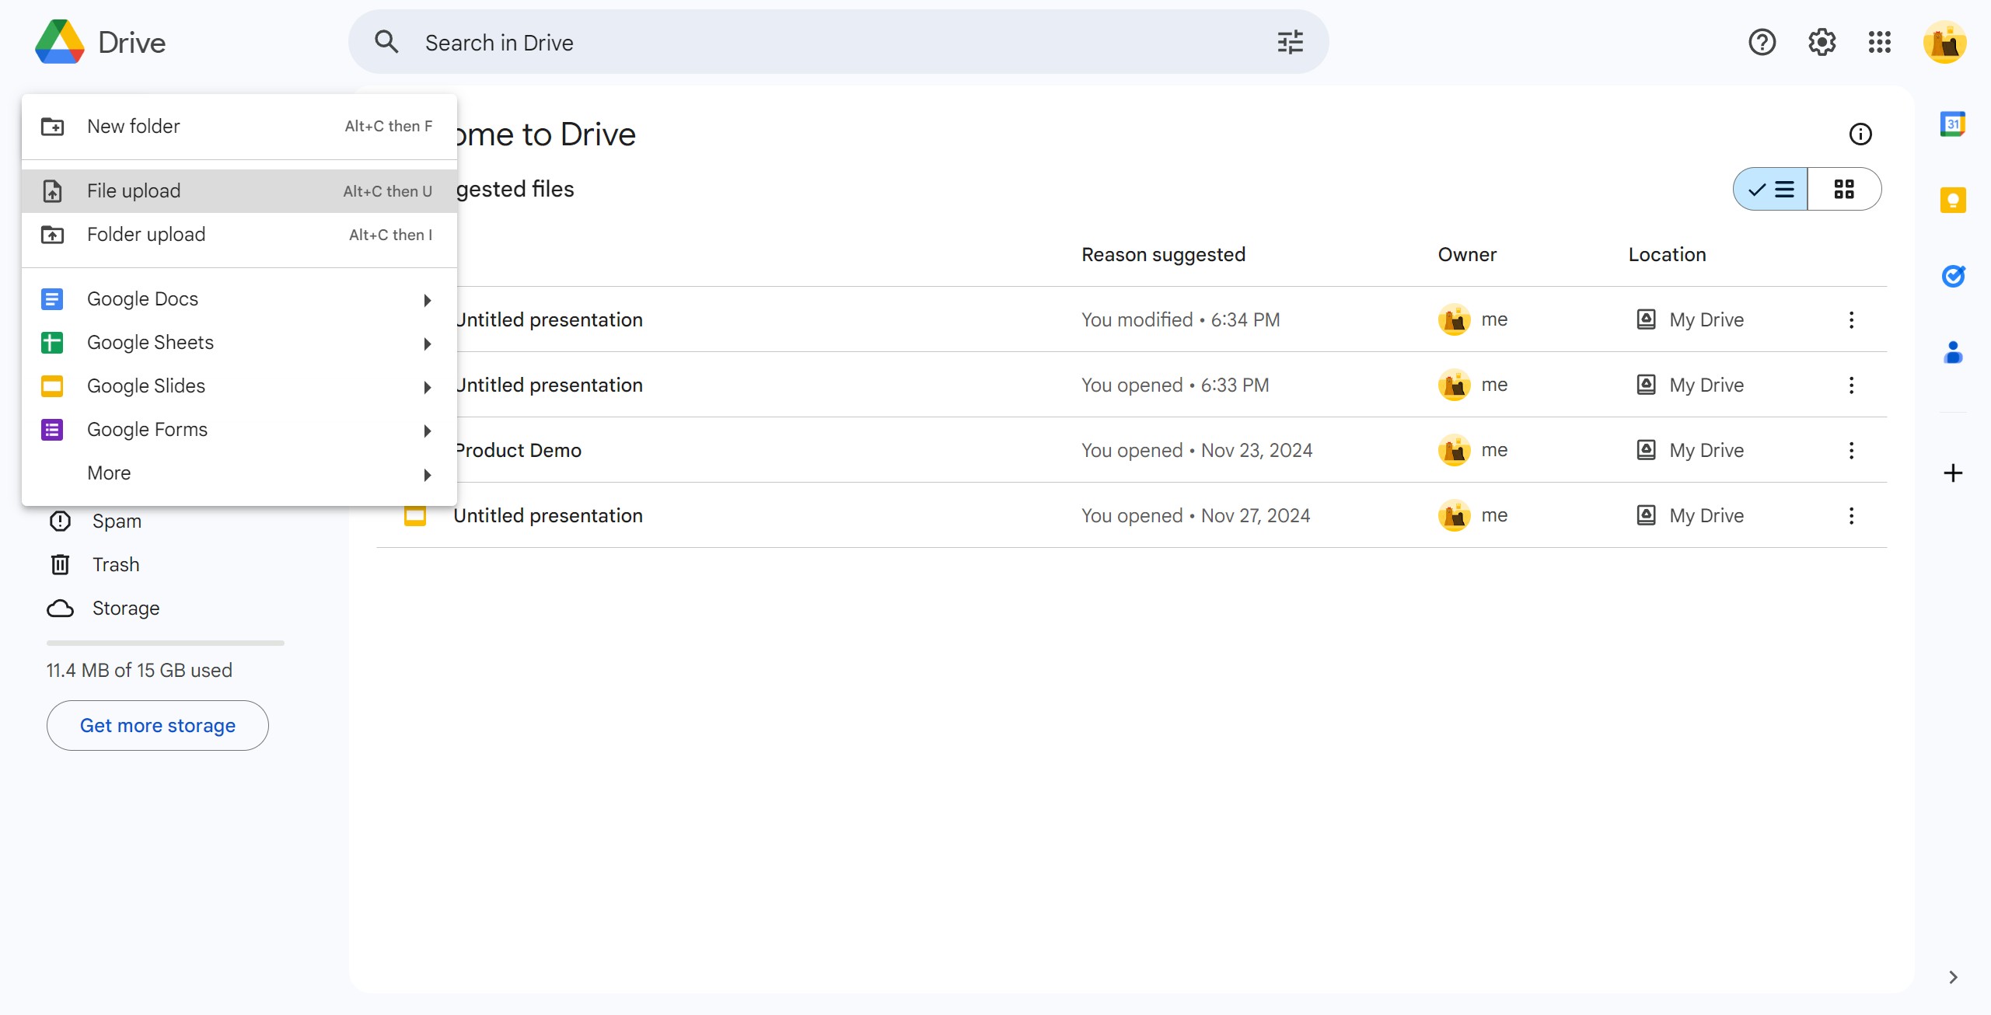Image resolution: width=1991 pixels, height=1015 pixels.
Task: Choose Google Sheets from the New menu
Action: pos(239,342)
